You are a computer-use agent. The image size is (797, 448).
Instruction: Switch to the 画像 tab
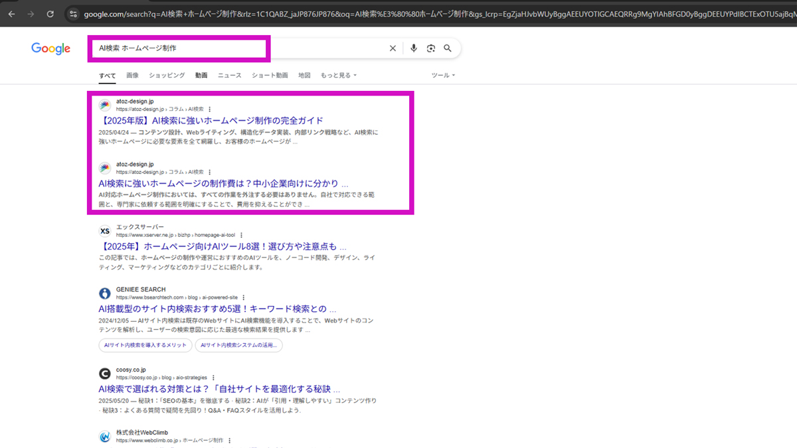pyautogui.click(x=132, y=76)
